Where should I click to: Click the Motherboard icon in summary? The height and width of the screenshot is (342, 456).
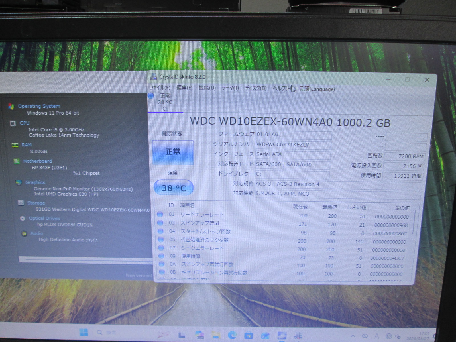17,161
